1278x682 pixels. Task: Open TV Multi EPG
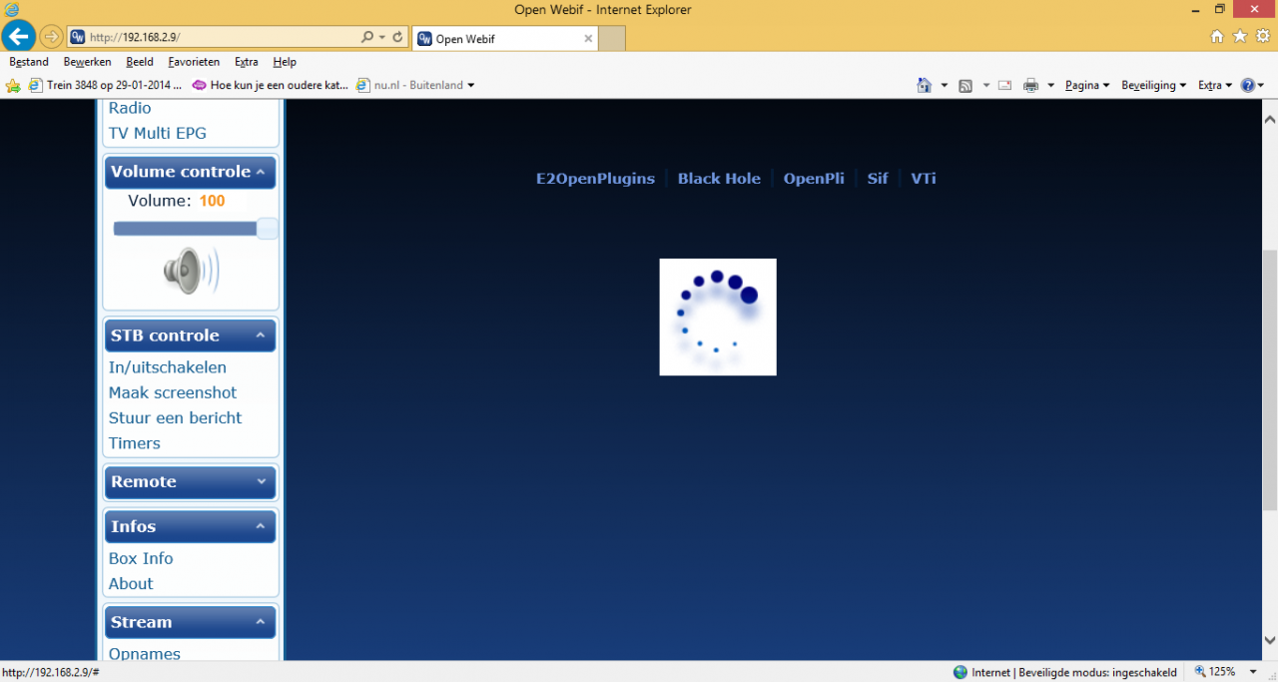click(x=158, y=133)
